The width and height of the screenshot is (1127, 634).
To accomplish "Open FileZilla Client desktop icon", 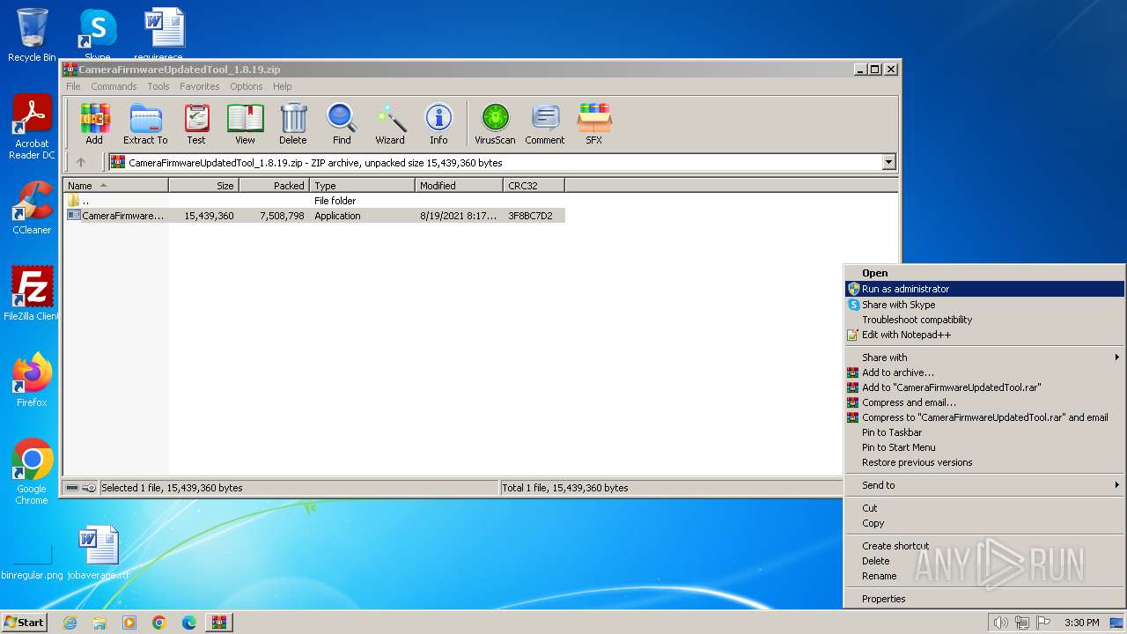I will click(x=32, y=294).
